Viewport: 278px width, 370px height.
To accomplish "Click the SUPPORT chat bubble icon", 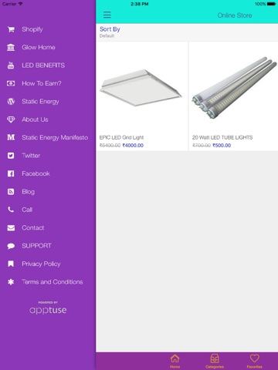I will pyautogui.click(x=11, y=246).
